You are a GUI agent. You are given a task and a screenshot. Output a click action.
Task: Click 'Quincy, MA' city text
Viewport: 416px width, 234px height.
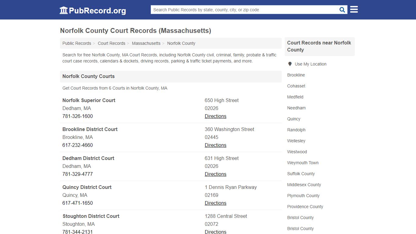point(75,195)
